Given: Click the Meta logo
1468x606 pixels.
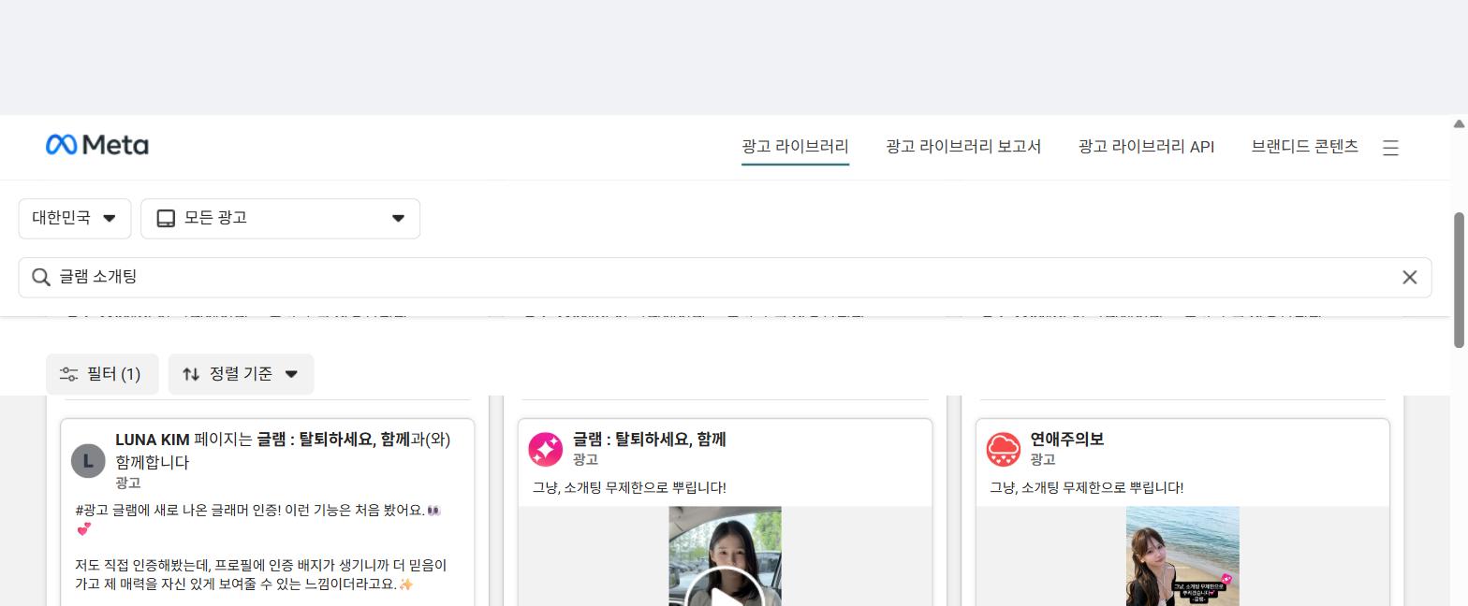Looking at the screenshot, I should (x=96, y=145).
